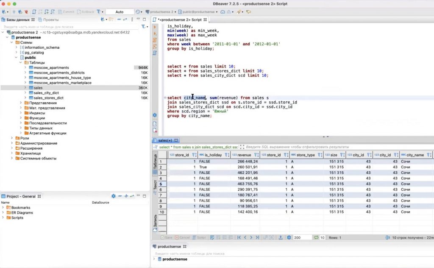Switch to the Базы данных tab
The height and width of the screenshot is (268, 434).
[18, 20]
